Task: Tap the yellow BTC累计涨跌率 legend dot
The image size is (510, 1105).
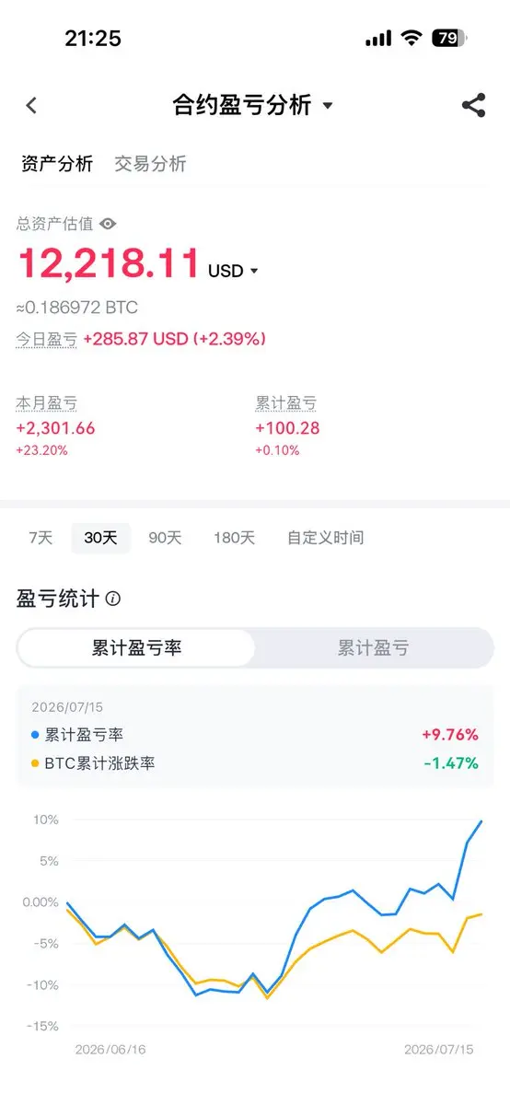Action: pyautogui.click(x=35, y=763)
